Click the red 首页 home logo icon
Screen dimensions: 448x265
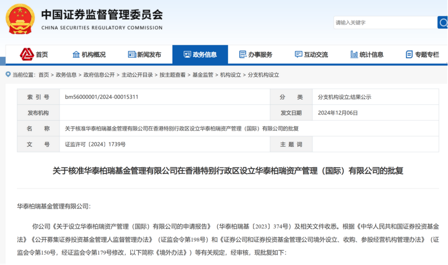click(27, 54)
